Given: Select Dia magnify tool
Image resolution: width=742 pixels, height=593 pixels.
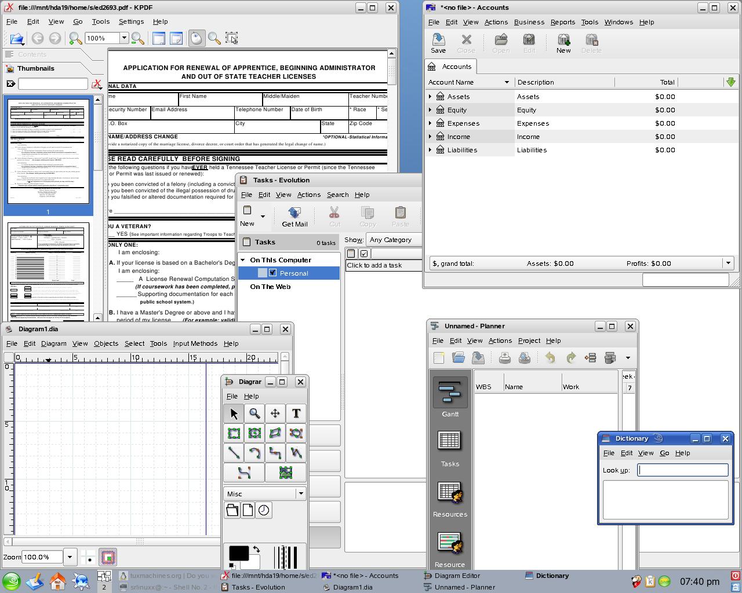Looking at the screenshot, I should [x=254, y=413].
